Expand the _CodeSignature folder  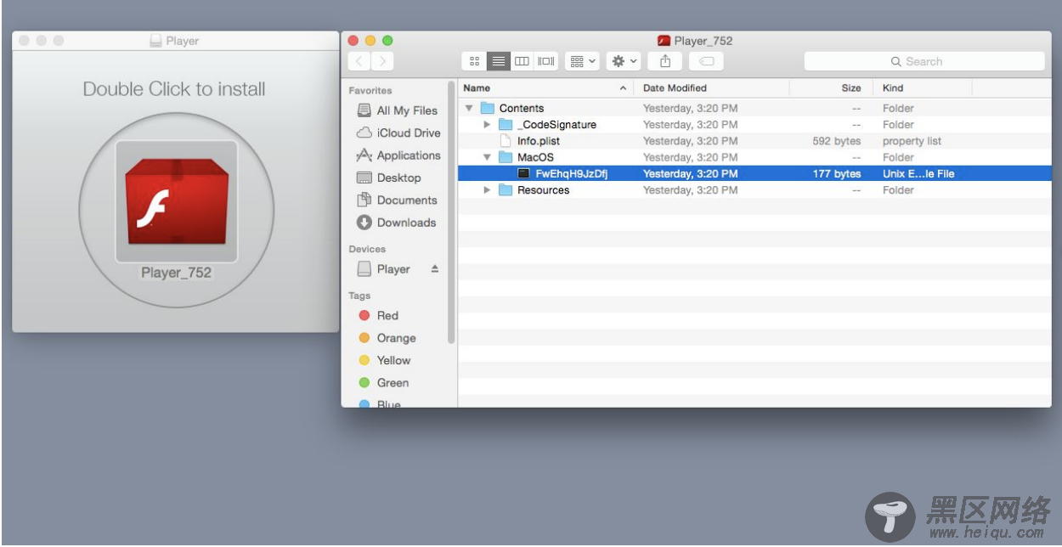click(x=487, y=124)
